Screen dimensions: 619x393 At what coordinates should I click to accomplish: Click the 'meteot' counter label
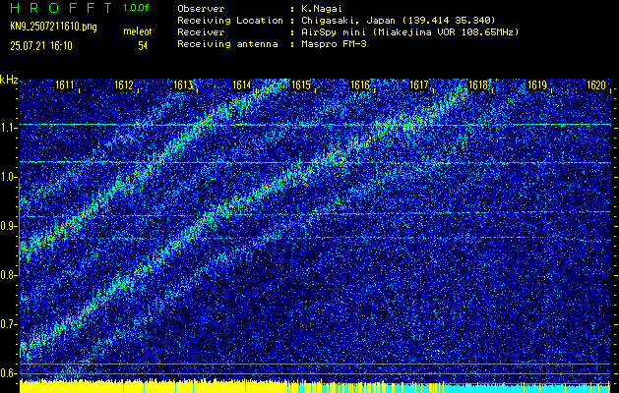click(137, 31)
